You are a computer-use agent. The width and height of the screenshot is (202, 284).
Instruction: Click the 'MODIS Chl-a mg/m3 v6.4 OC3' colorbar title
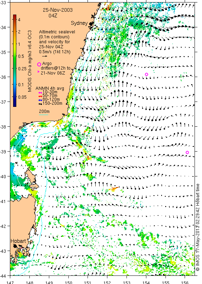pyautogui.click(x=30, y=61)
